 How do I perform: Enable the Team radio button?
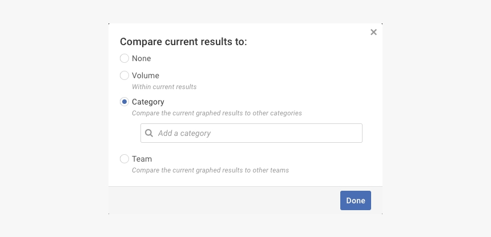[x=124, y=159]
